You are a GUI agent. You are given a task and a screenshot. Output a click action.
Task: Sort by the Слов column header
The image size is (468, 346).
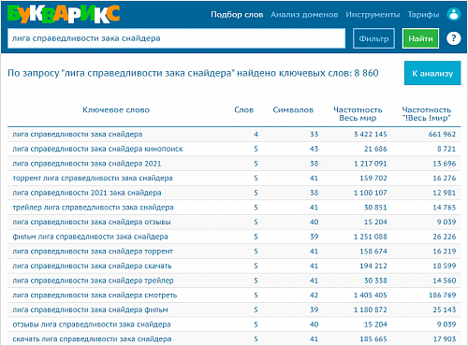244,109
